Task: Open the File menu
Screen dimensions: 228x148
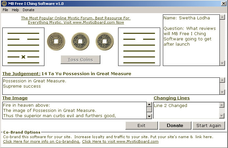Action: click(x=5, y=10)
